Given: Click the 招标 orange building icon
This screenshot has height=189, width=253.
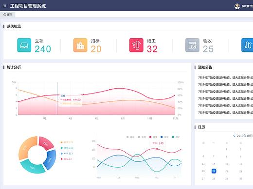Looking at the screenshot, I should pyautogui.click(x=80, y=45).
